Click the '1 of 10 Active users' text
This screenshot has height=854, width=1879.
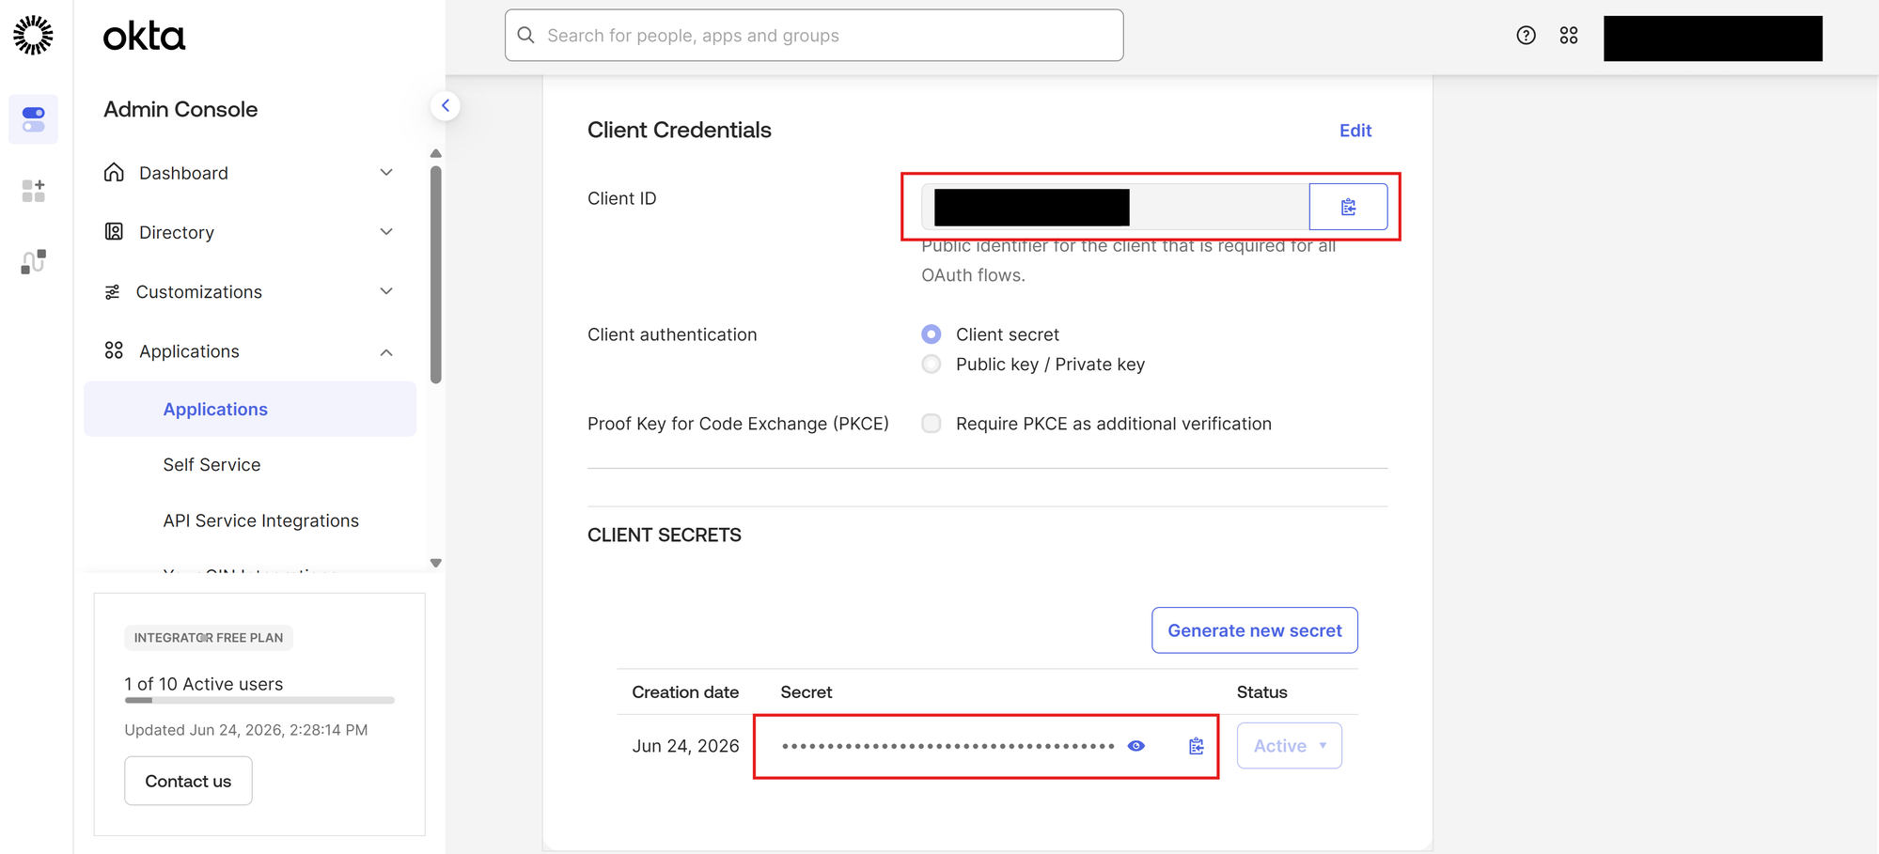(x=204, y=684)
